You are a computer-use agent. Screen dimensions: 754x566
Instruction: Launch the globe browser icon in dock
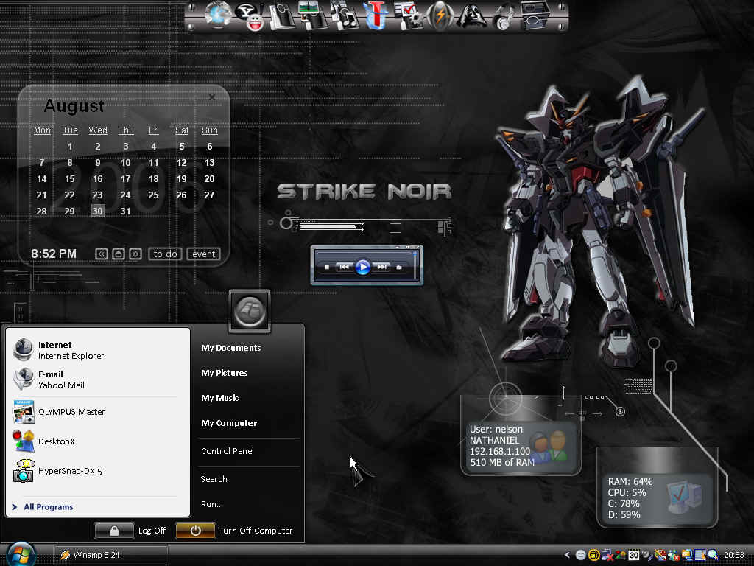click(218, 15)
